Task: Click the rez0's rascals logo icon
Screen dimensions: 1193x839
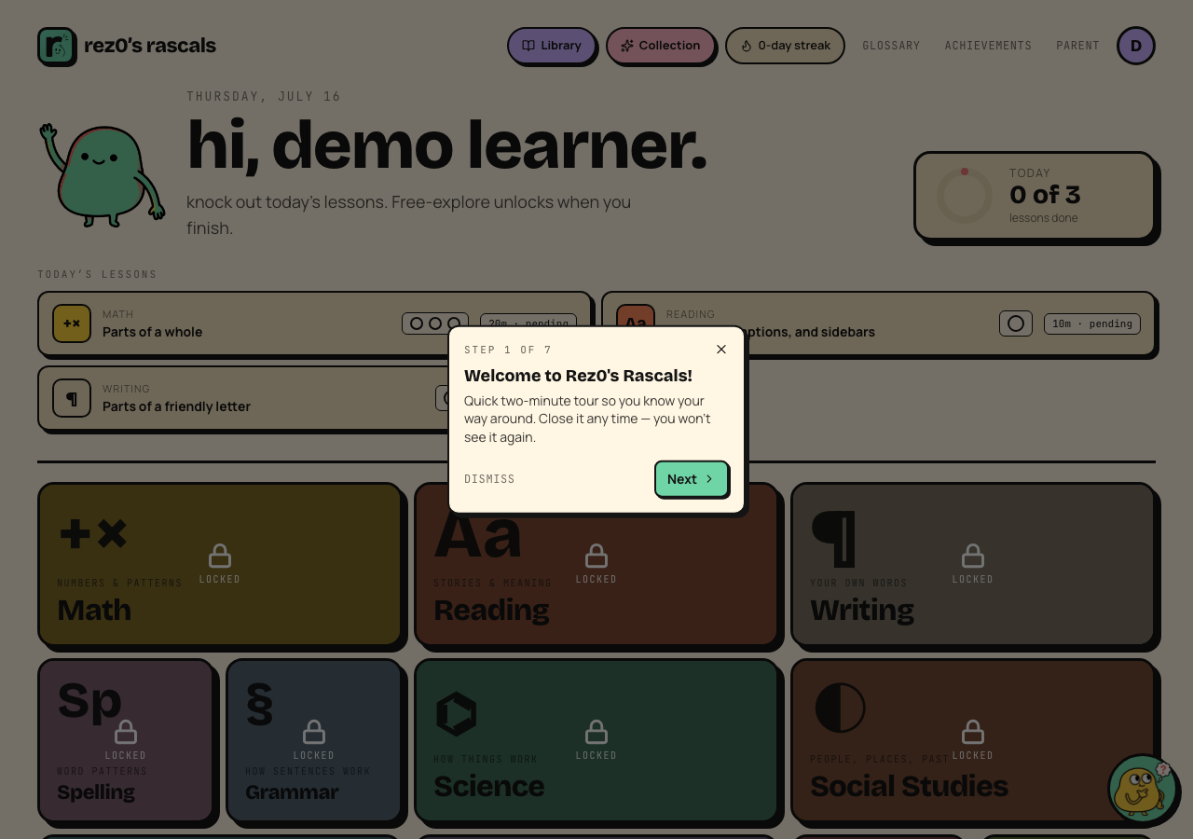Action: (x=57, y=46)
